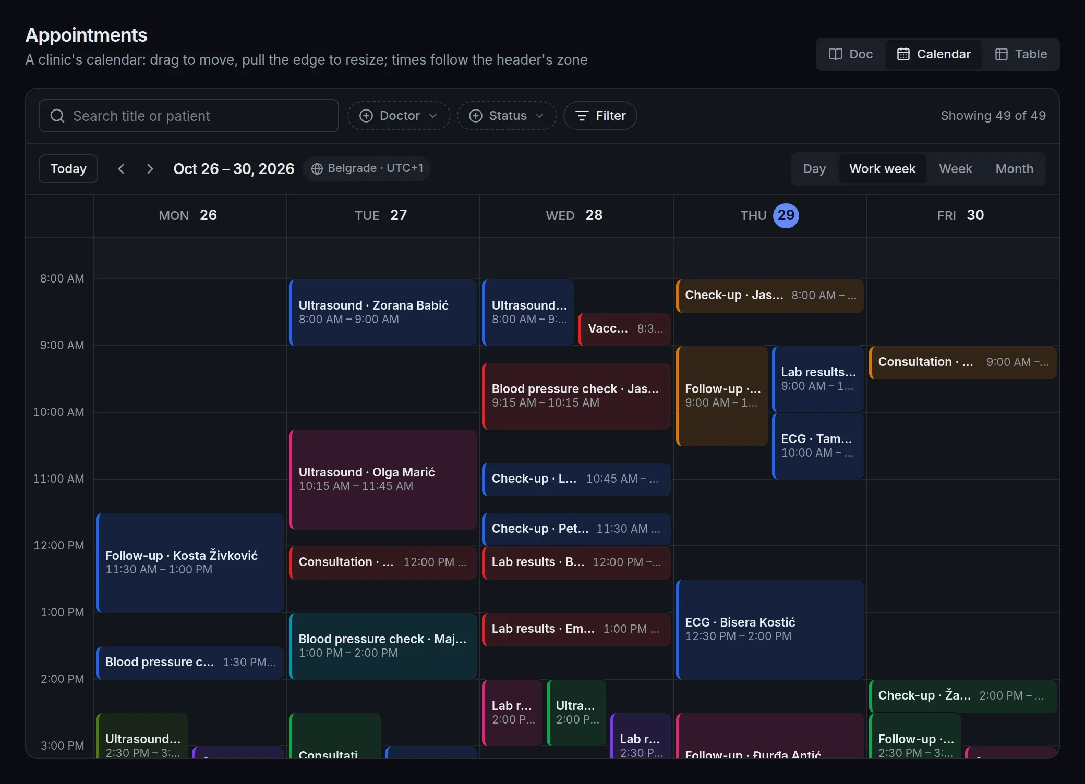
Task: Select the Work week view
Action: click(x=882, y=169)
